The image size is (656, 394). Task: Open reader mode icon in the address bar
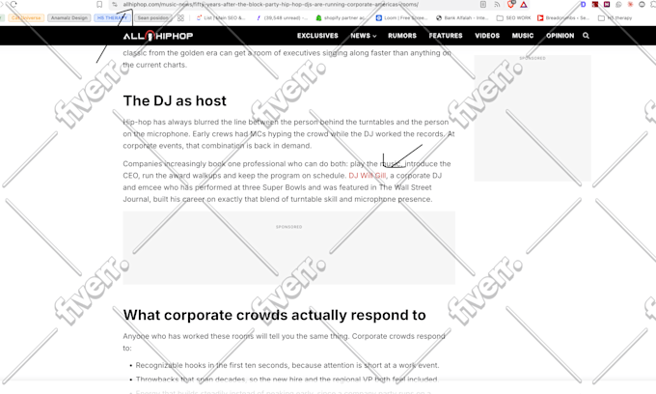click(x=483, y=4)
